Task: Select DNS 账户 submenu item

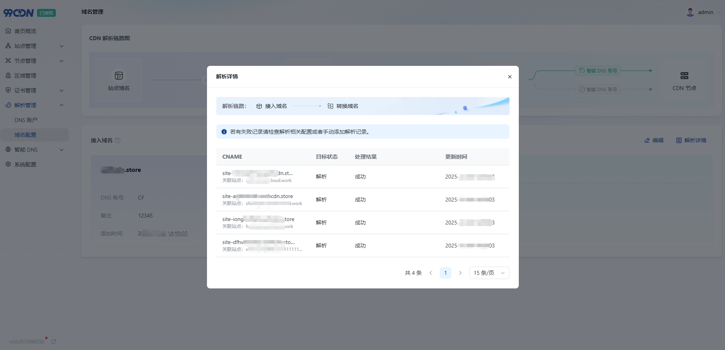Action: 26,120
